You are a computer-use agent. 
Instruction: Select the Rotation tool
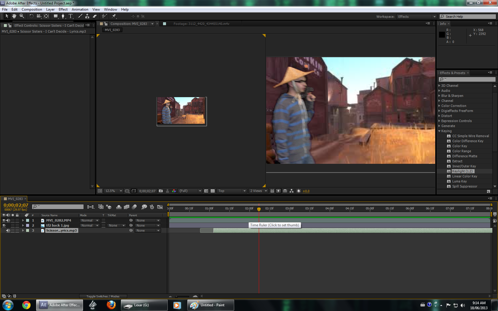[x=31, y=16]
